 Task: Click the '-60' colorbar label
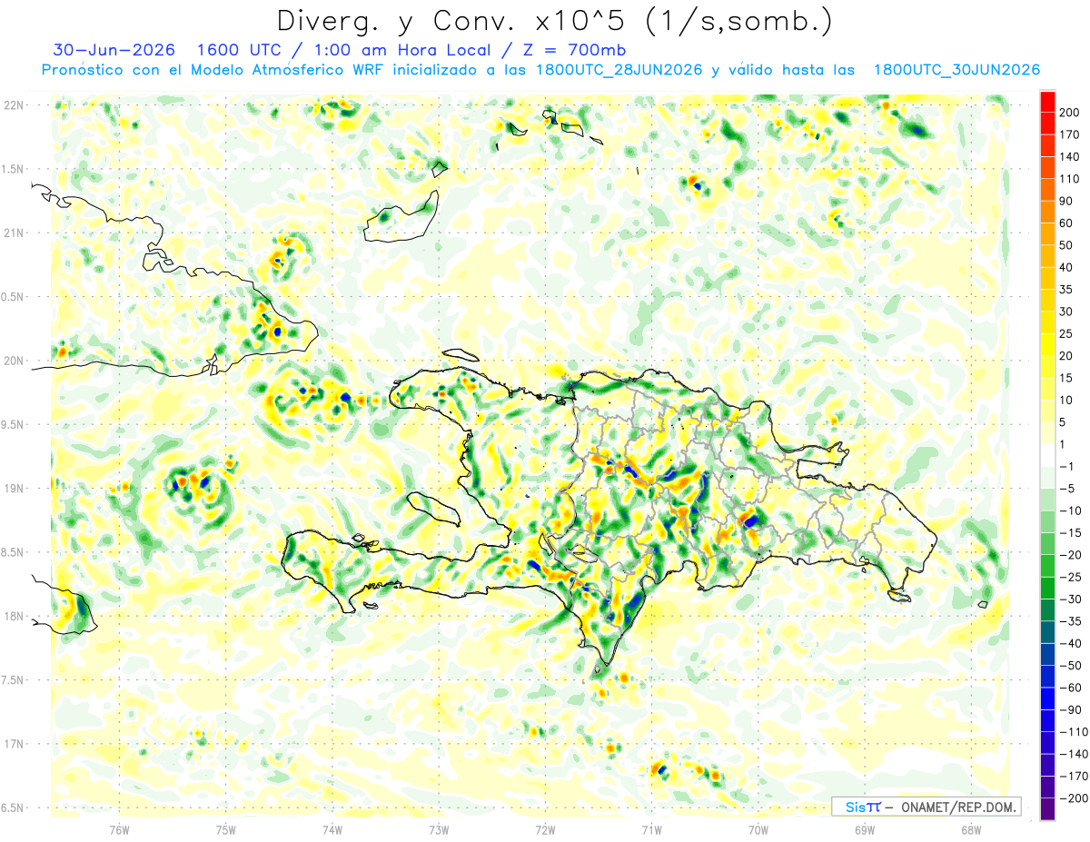pyautogui.click(x=1072, y=688)
